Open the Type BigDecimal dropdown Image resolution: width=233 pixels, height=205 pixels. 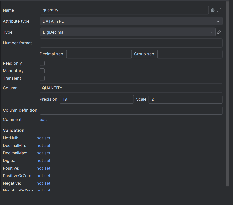(x=127, y=32)
